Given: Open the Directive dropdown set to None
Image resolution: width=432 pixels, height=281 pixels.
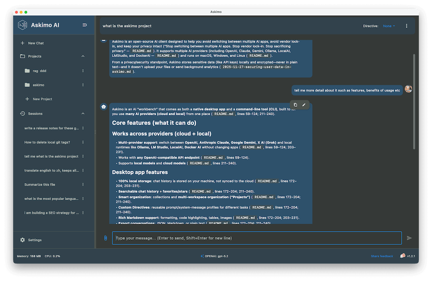Looking at the screenshot, I should tap(389, 26).
